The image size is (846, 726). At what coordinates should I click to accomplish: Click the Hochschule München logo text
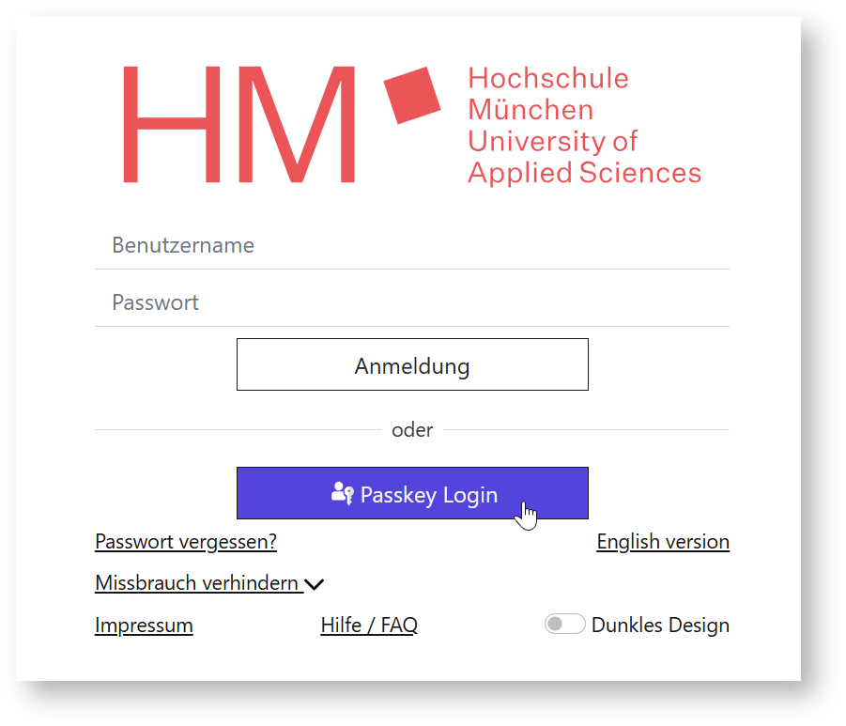[x=547, y=94]
